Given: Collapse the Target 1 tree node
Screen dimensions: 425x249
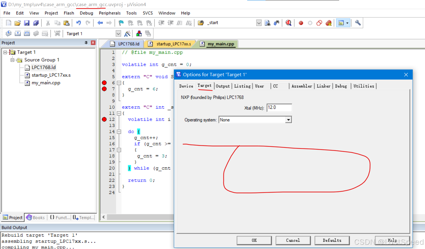Looking at the screenshot, I should pos(5,52).
